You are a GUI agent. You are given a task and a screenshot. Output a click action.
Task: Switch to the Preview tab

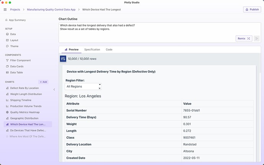point(72,49)
